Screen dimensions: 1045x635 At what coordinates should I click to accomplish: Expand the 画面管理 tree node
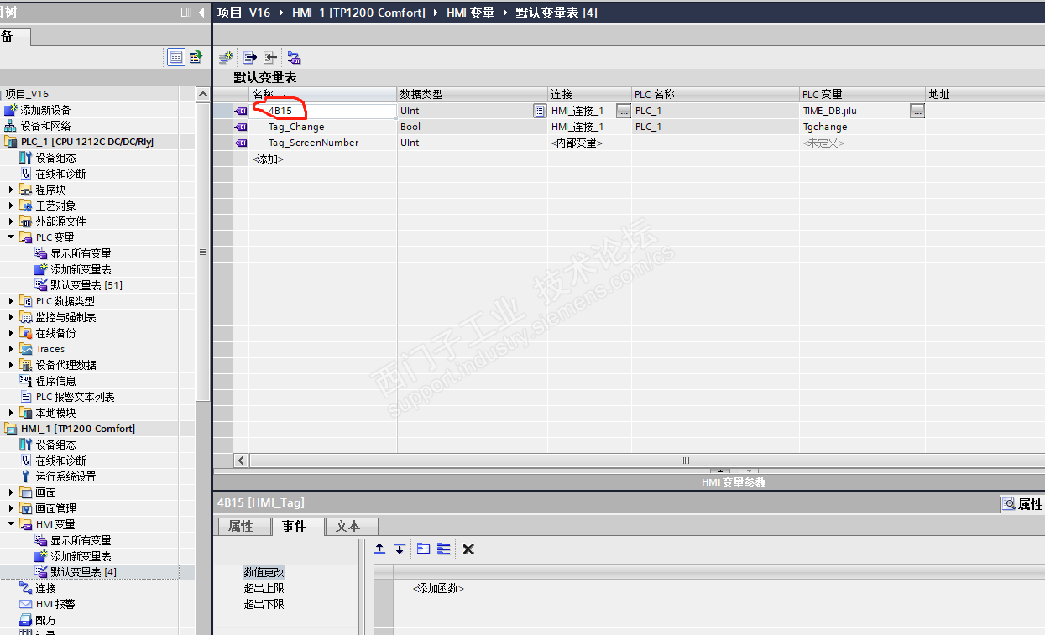coord(11,508)
